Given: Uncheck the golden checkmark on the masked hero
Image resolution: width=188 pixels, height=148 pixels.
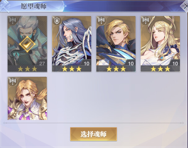Looking at the screenshot, I should pyautogui.click(x=27, y=44).
